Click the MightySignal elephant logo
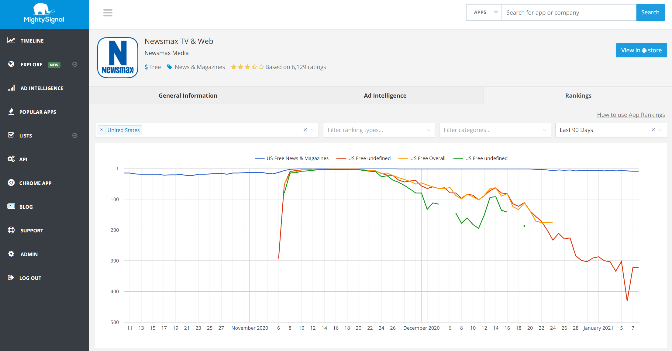The height and width of the screenshot is (351, 672). coord(44,13)
